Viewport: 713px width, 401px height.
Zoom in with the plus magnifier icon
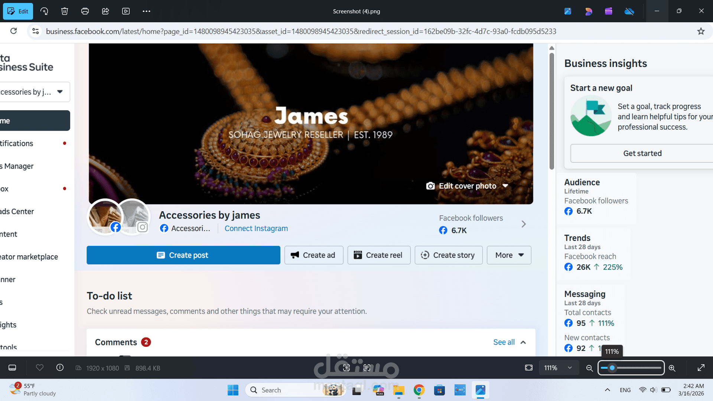(x=672, y=368)
